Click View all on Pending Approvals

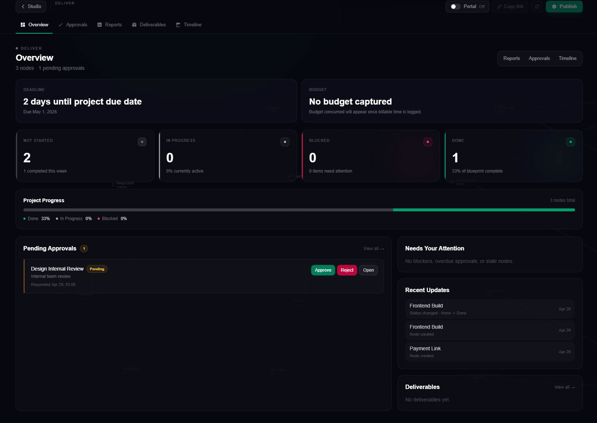[x=373, y=248]
